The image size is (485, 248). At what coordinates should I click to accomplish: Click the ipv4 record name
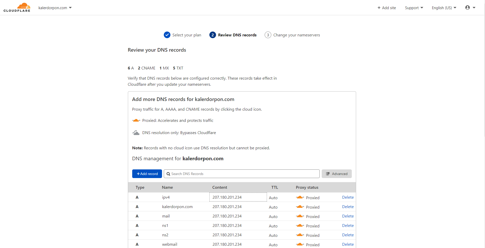(166, 197)
